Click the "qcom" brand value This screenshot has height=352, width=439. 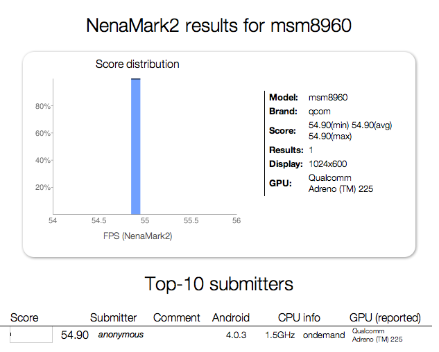319,112
